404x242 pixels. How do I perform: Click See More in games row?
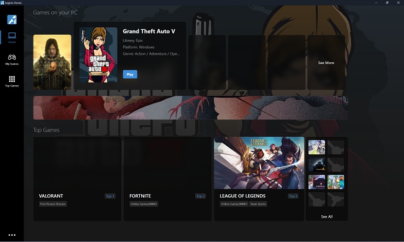pos(326,63)
